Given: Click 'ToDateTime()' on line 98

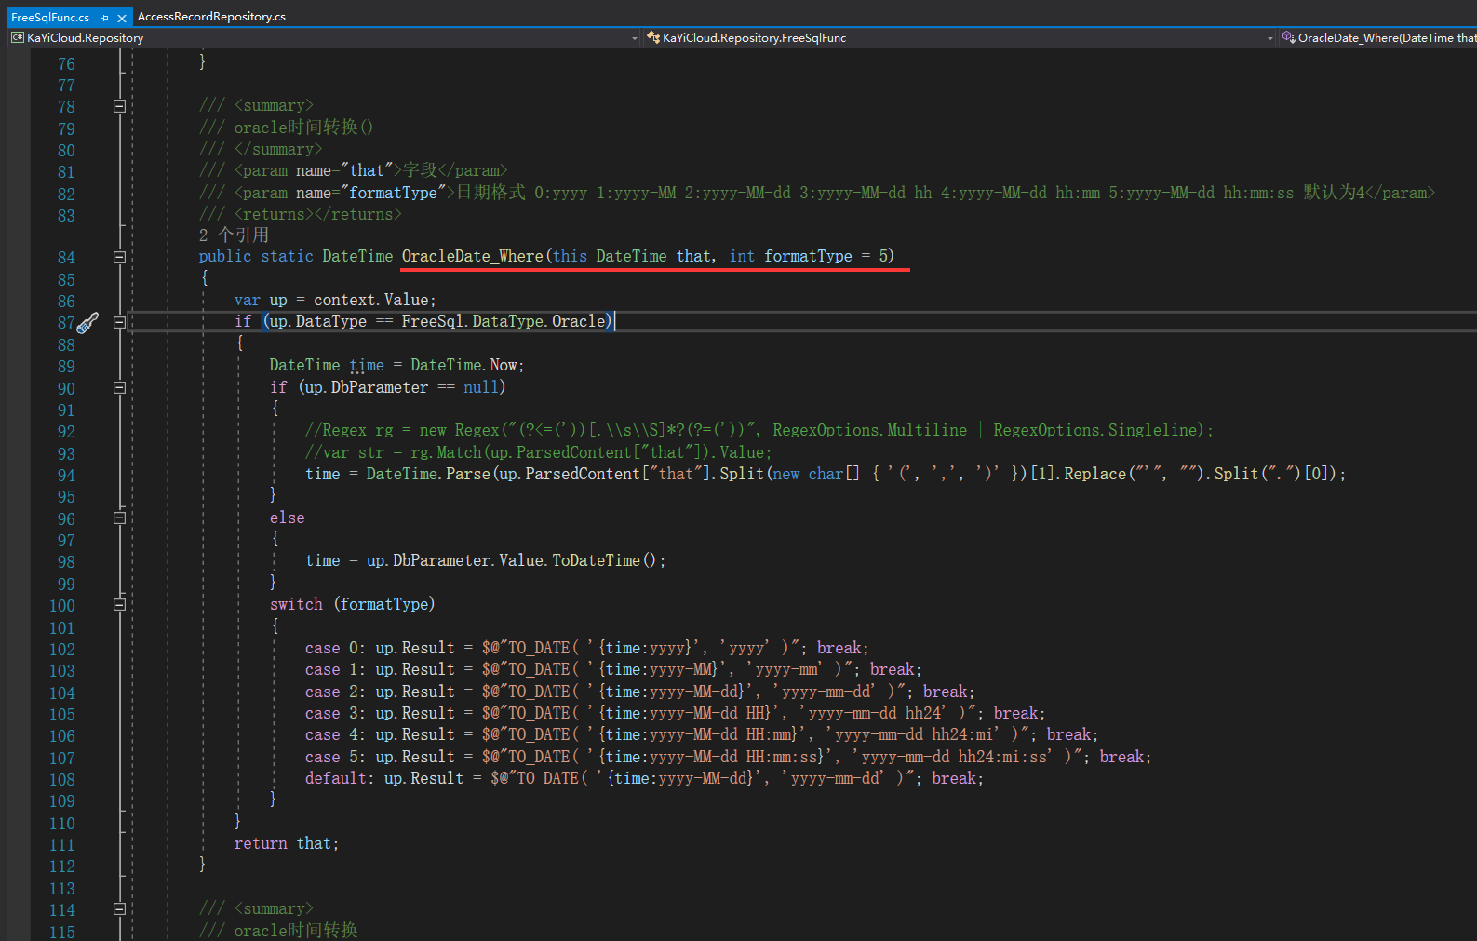Looking at the screenshot, I should (x=605, y=560).
